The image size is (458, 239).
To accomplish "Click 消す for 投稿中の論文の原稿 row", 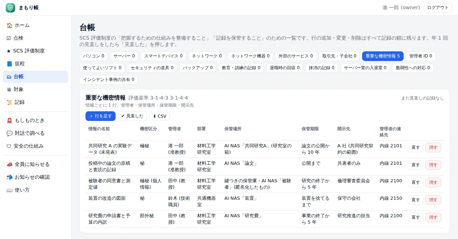I will pyautogui.click(x=433, y=165).
